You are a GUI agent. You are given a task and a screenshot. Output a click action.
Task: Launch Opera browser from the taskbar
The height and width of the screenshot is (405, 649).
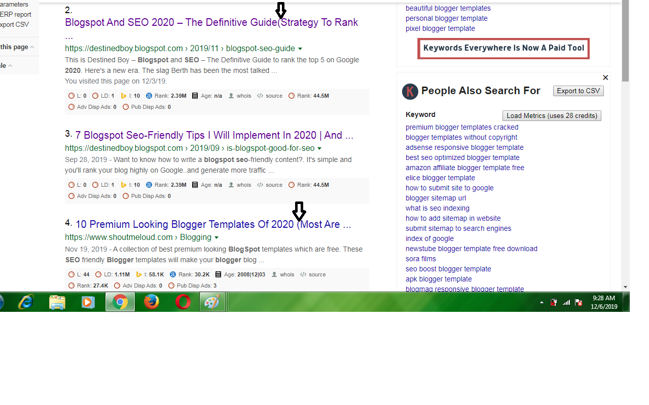click(x=183, y=302)
